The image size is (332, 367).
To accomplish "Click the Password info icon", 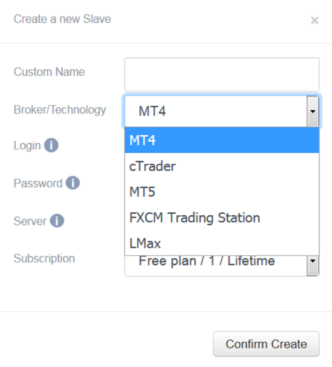I will [73, 183].
